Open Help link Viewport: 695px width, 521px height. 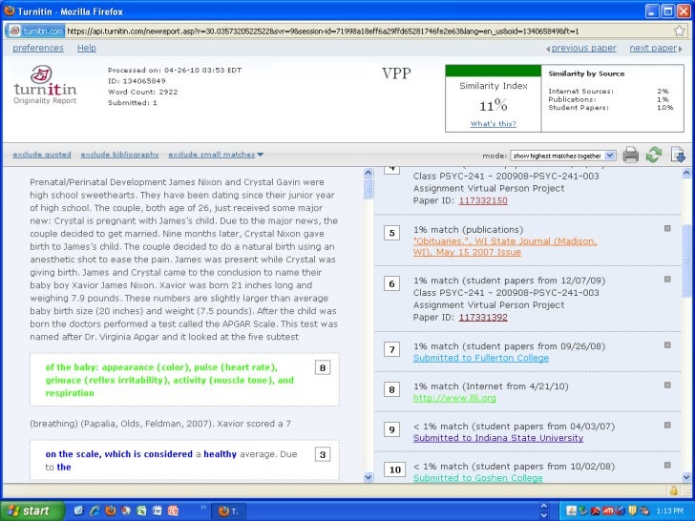87,48
